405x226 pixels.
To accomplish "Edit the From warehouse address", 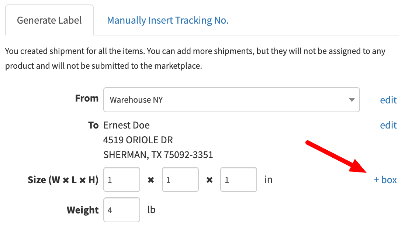I will [388, 100].
